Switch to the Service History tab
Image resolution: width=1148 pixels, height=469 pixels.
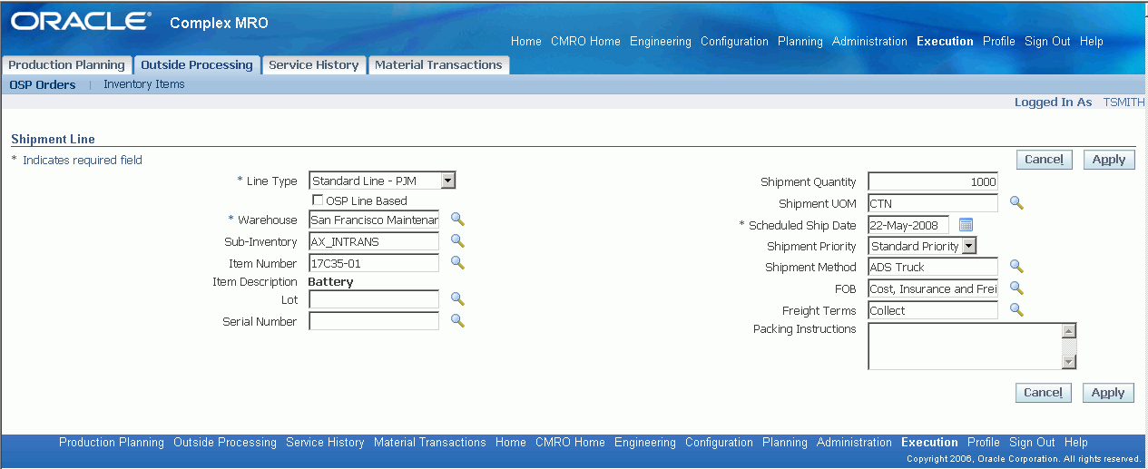[315, 65]
